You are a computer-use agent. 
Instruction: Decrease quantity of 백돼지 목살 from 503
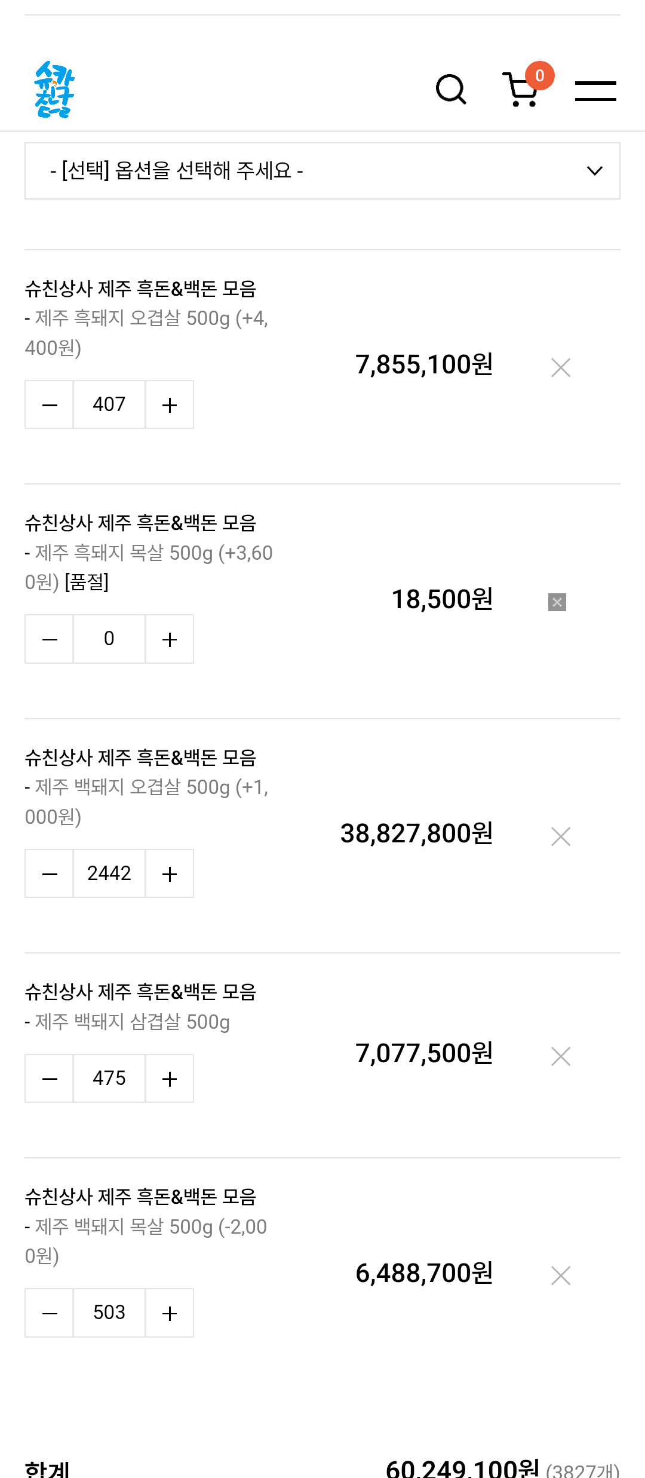pos(50,1313)
